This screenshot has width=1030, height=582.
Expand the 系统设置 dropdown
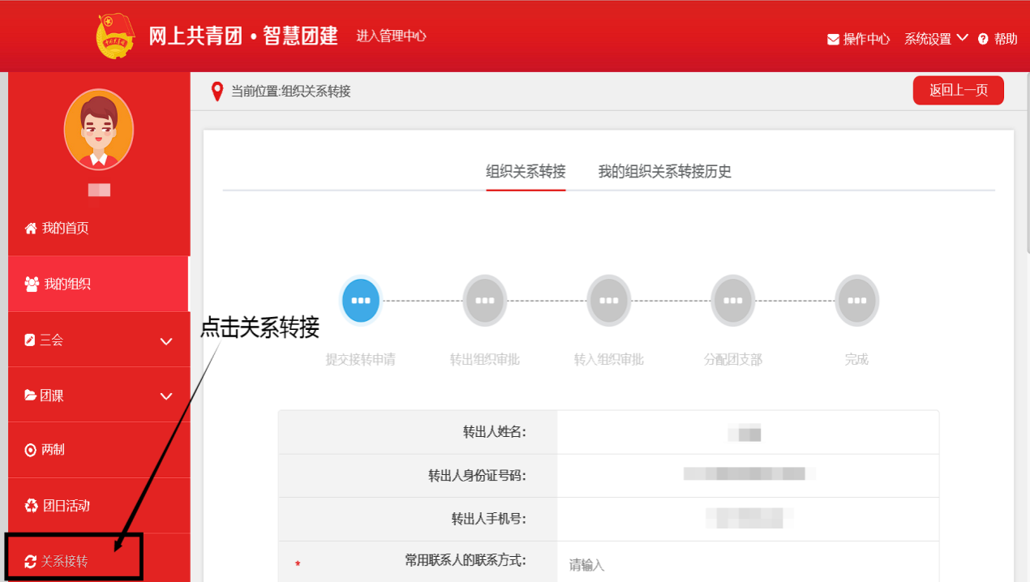pyautogui.click(x=936, y=39)
